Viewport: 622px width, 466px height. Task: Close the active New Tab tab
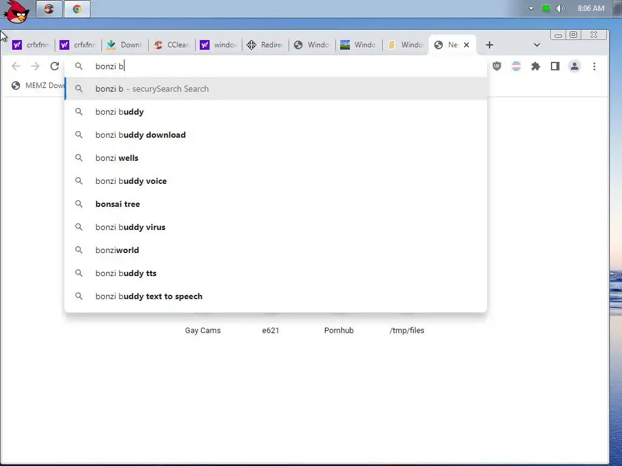466,45
